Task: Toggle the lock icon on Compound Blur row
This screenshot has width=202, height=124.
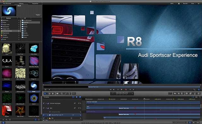Action: (80, 112)
